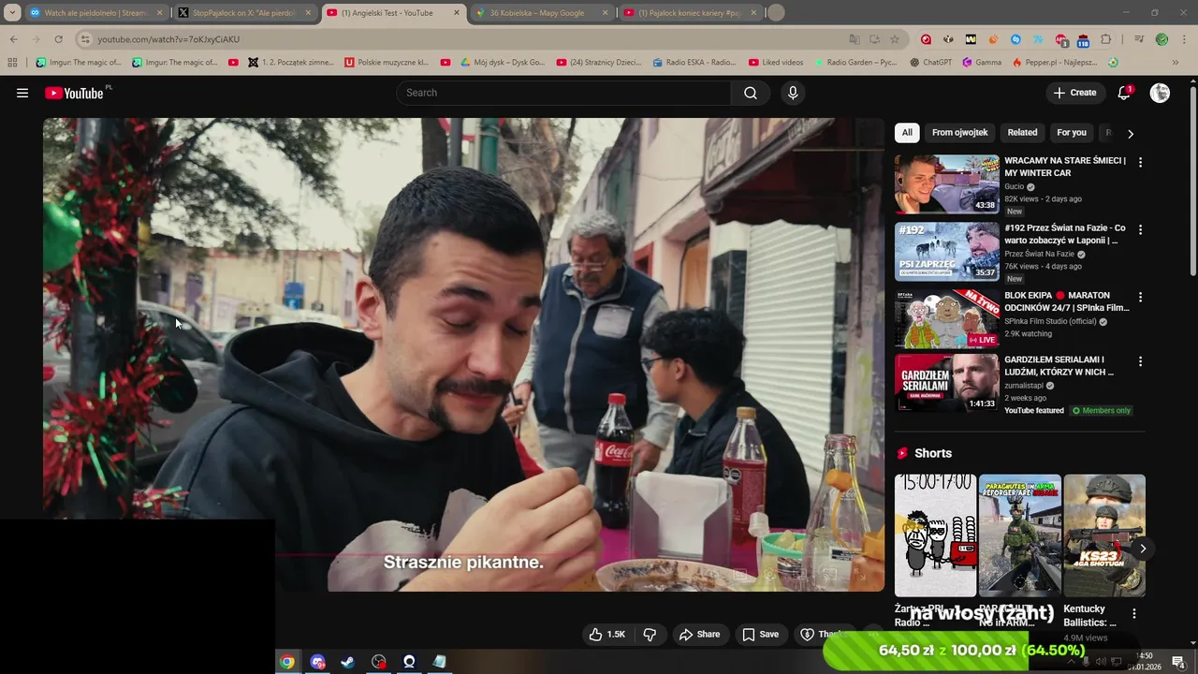Open options menu on Kentucky Ballistics short
Image resolution: width=1198 pixels, height=674 pixels.
click(x=1134, y=614)
